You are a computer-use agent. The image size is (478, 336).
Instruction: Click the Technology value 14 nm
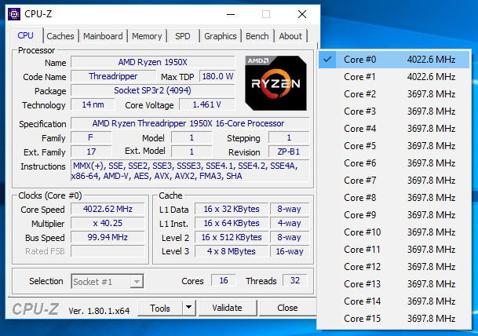[93, 104]
